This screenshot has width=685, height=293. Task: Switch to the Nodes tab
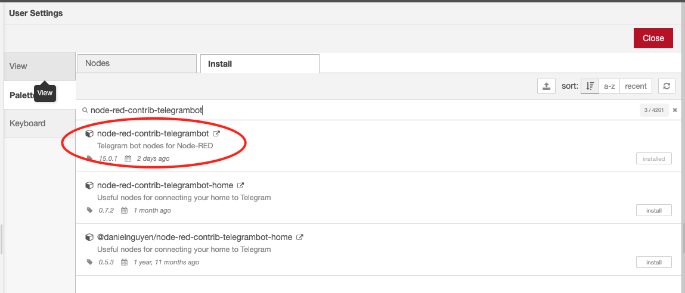tap(137, 63)
